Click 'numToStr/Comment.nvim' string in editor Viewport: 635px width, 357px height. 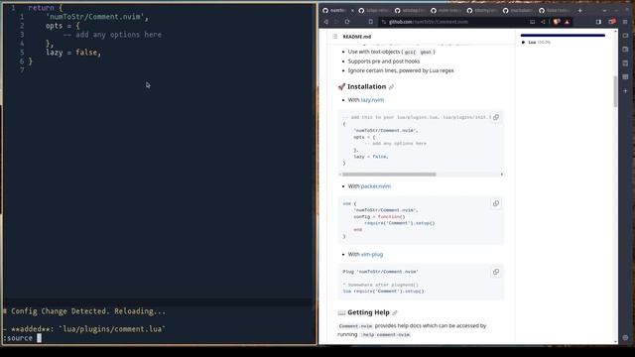[x=95, y=17]
